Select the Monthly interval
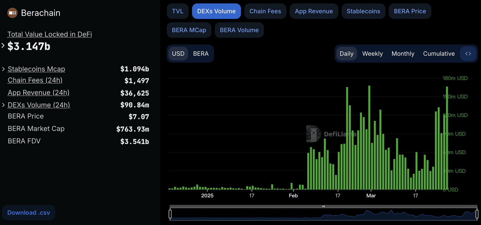This screenshot has width=481, height=225. click(x=403, y=54)
